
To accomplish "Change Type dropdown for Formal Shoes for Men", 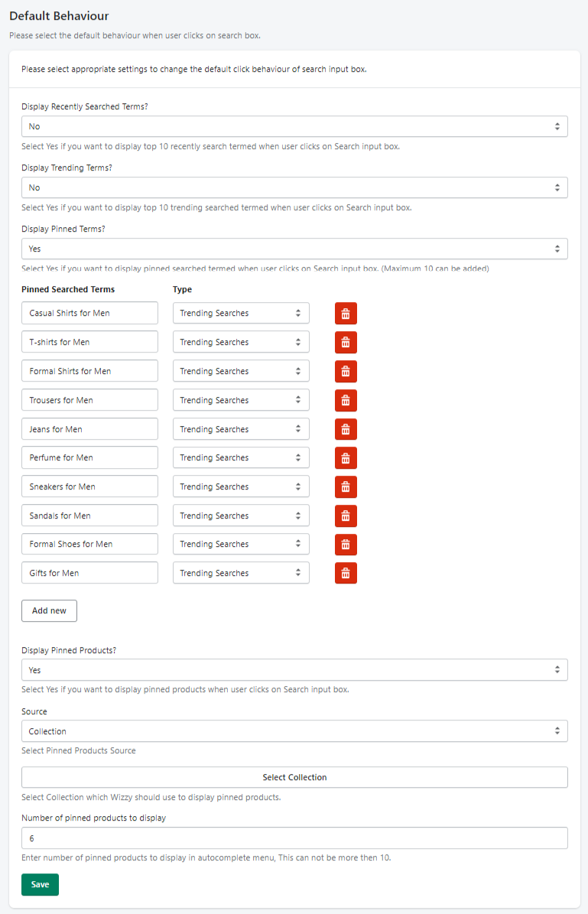I will point(241,544).
